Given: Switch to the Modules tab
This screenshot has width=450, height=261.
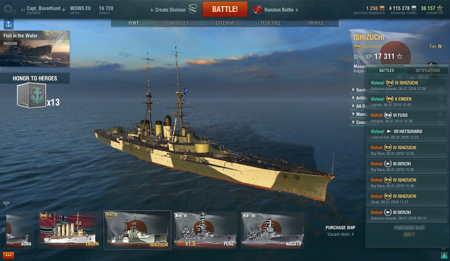Looking at the screenshot, I should (179, 23).
